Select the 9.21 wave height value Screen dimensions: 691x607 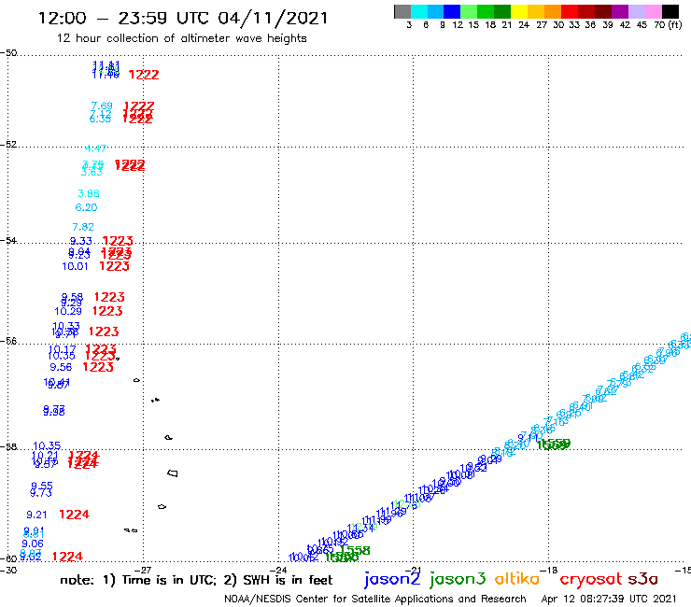tap(36, 515)
